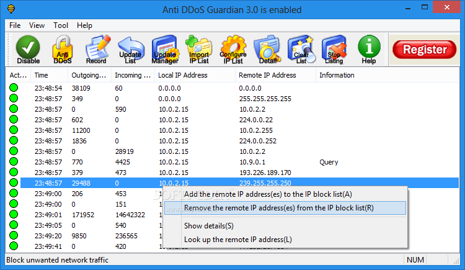The height and width of the screenshot is (270, 465).
Task: Open the Update Manager tool
Action: pyautogui.click(x=165, y=50)
